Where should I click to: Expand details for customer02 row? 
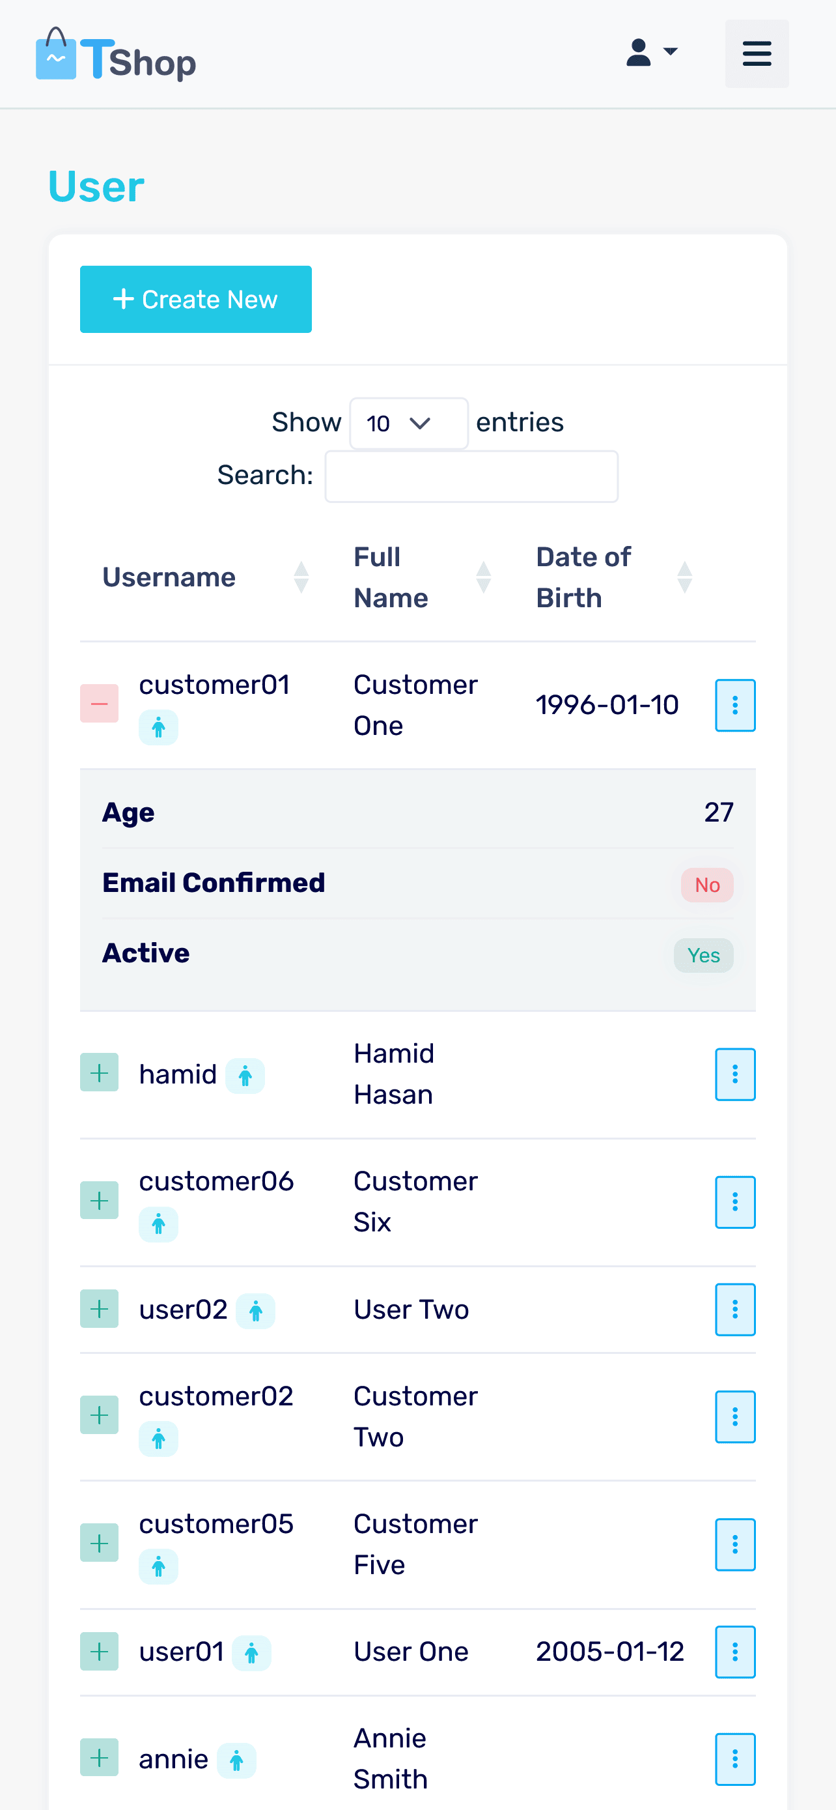(x=99, y=1415)
